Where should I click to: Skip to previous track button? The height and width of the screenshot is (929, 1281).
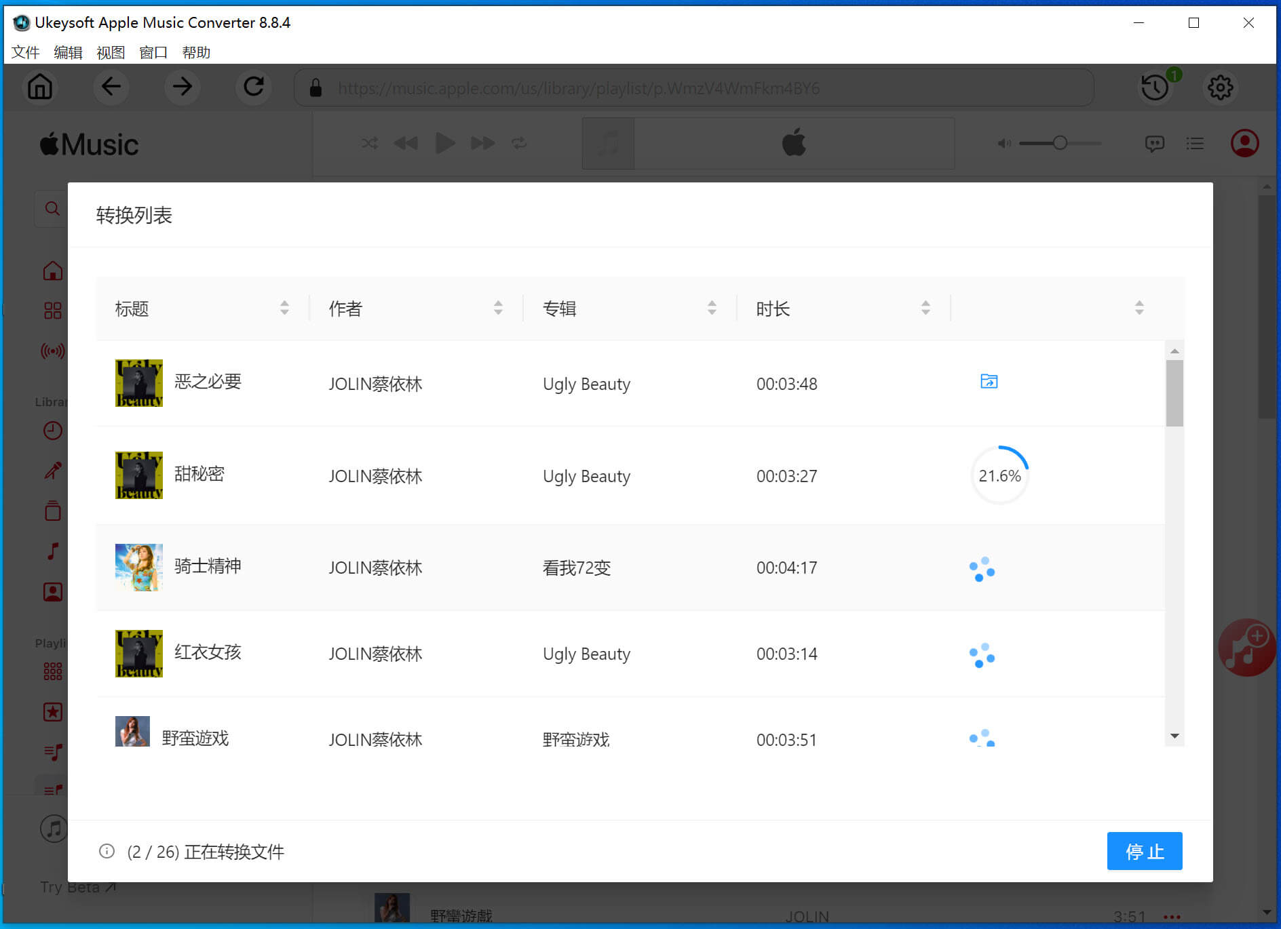pyautogui.click(x=406, y=143)
